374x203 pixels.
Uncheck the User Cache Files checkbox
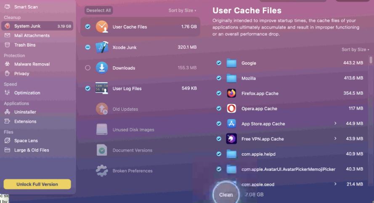click(x=88, y=27)
